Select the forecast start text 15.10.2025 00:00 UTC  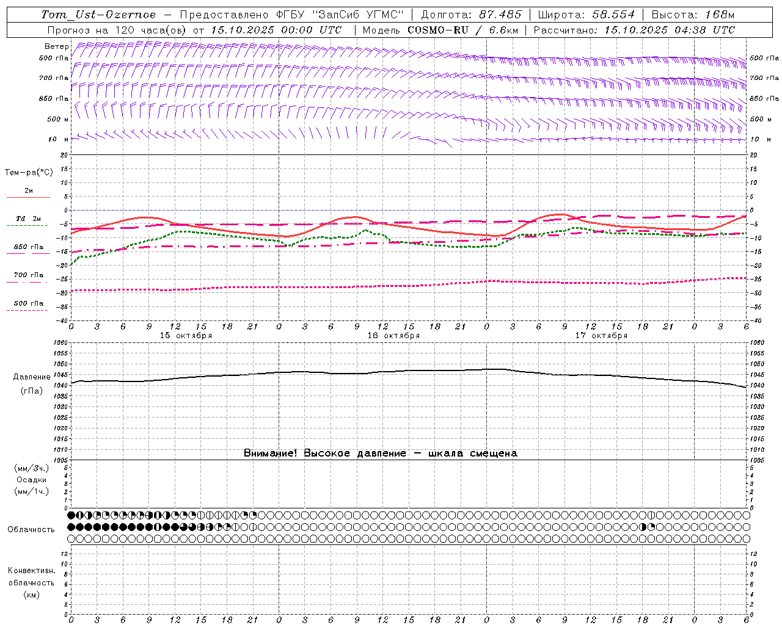click(x=276, y=30)
